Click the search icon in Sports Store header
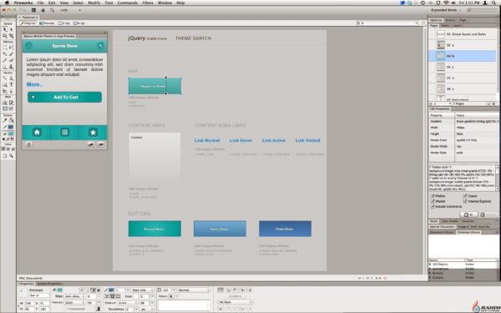The width and height of the screenshot is (501, 313). pyautogui.click(x=101, y=46)
